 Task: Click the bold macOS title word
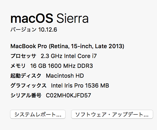pyautogui.click(x=32, y=19)
